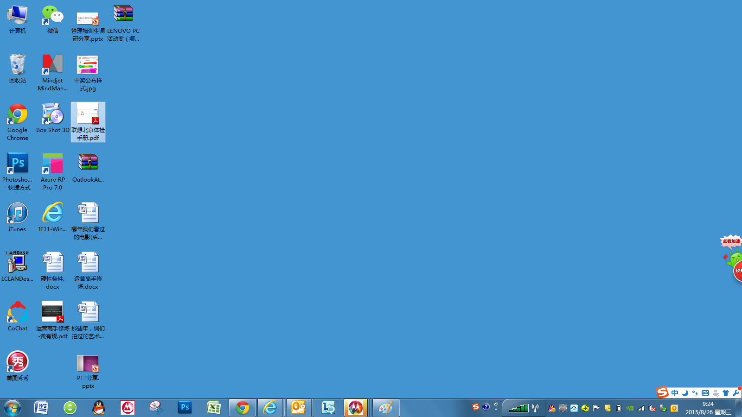Launch Photoshop from the taskbar
The image size is (742, 417).
pyautogui.click(x=185, y=408)
